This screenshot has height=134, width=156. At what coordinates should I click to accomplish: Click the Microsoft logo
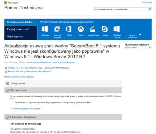(x=11, y=3)
